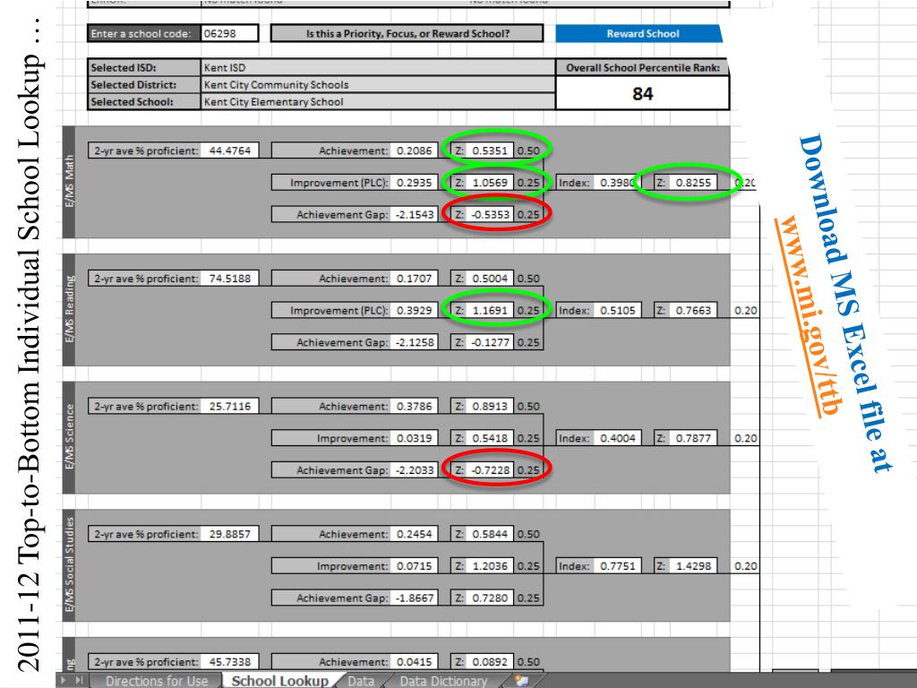The height and width of the screenshot is (688, 917).
Task: Click the last sheet navigation arrow
Action: [x=79, y=681]
